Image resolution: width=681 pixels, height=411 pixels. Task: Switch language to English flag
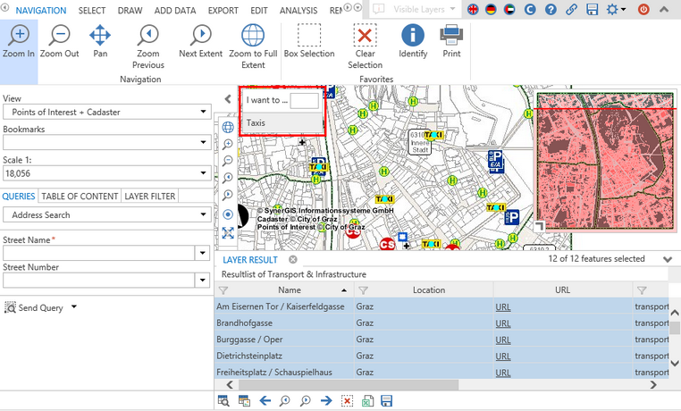pyautogui.click(x=473, y=9)
